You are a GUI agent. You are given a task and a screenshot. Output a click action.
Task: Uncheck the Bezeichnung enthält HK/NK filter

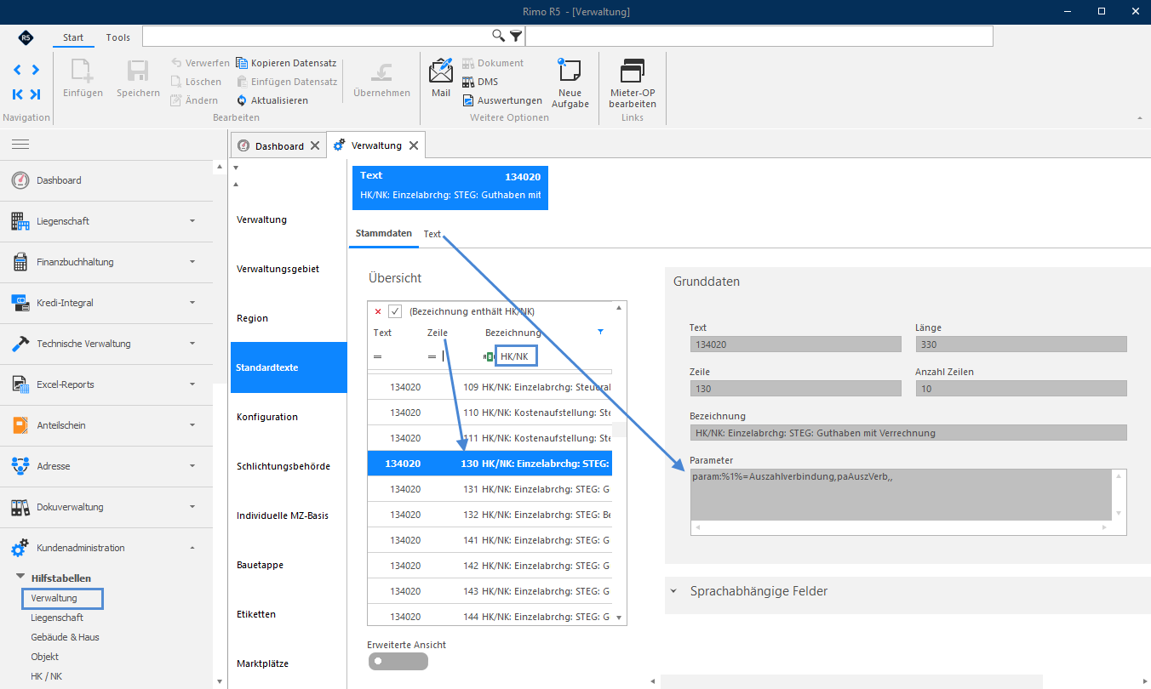(395, 311)
